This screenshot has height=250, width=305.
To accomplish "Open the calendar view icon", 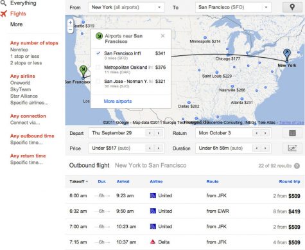I will pyautogui.click(x=292, y=133).
